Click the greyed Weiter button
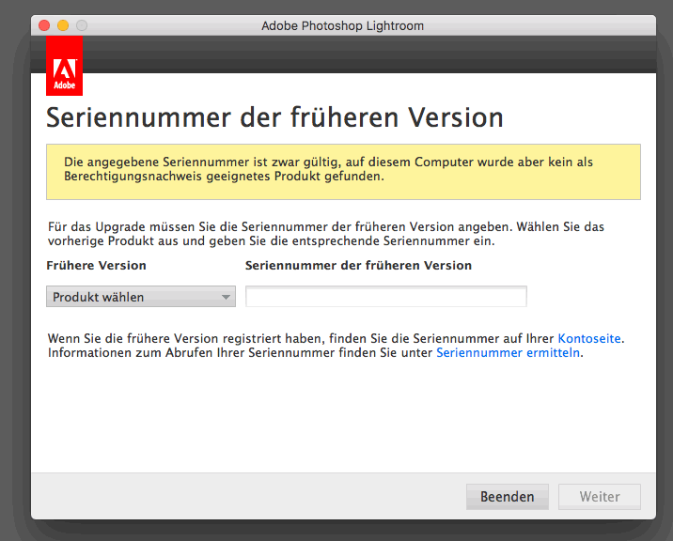 click(600, 497)
